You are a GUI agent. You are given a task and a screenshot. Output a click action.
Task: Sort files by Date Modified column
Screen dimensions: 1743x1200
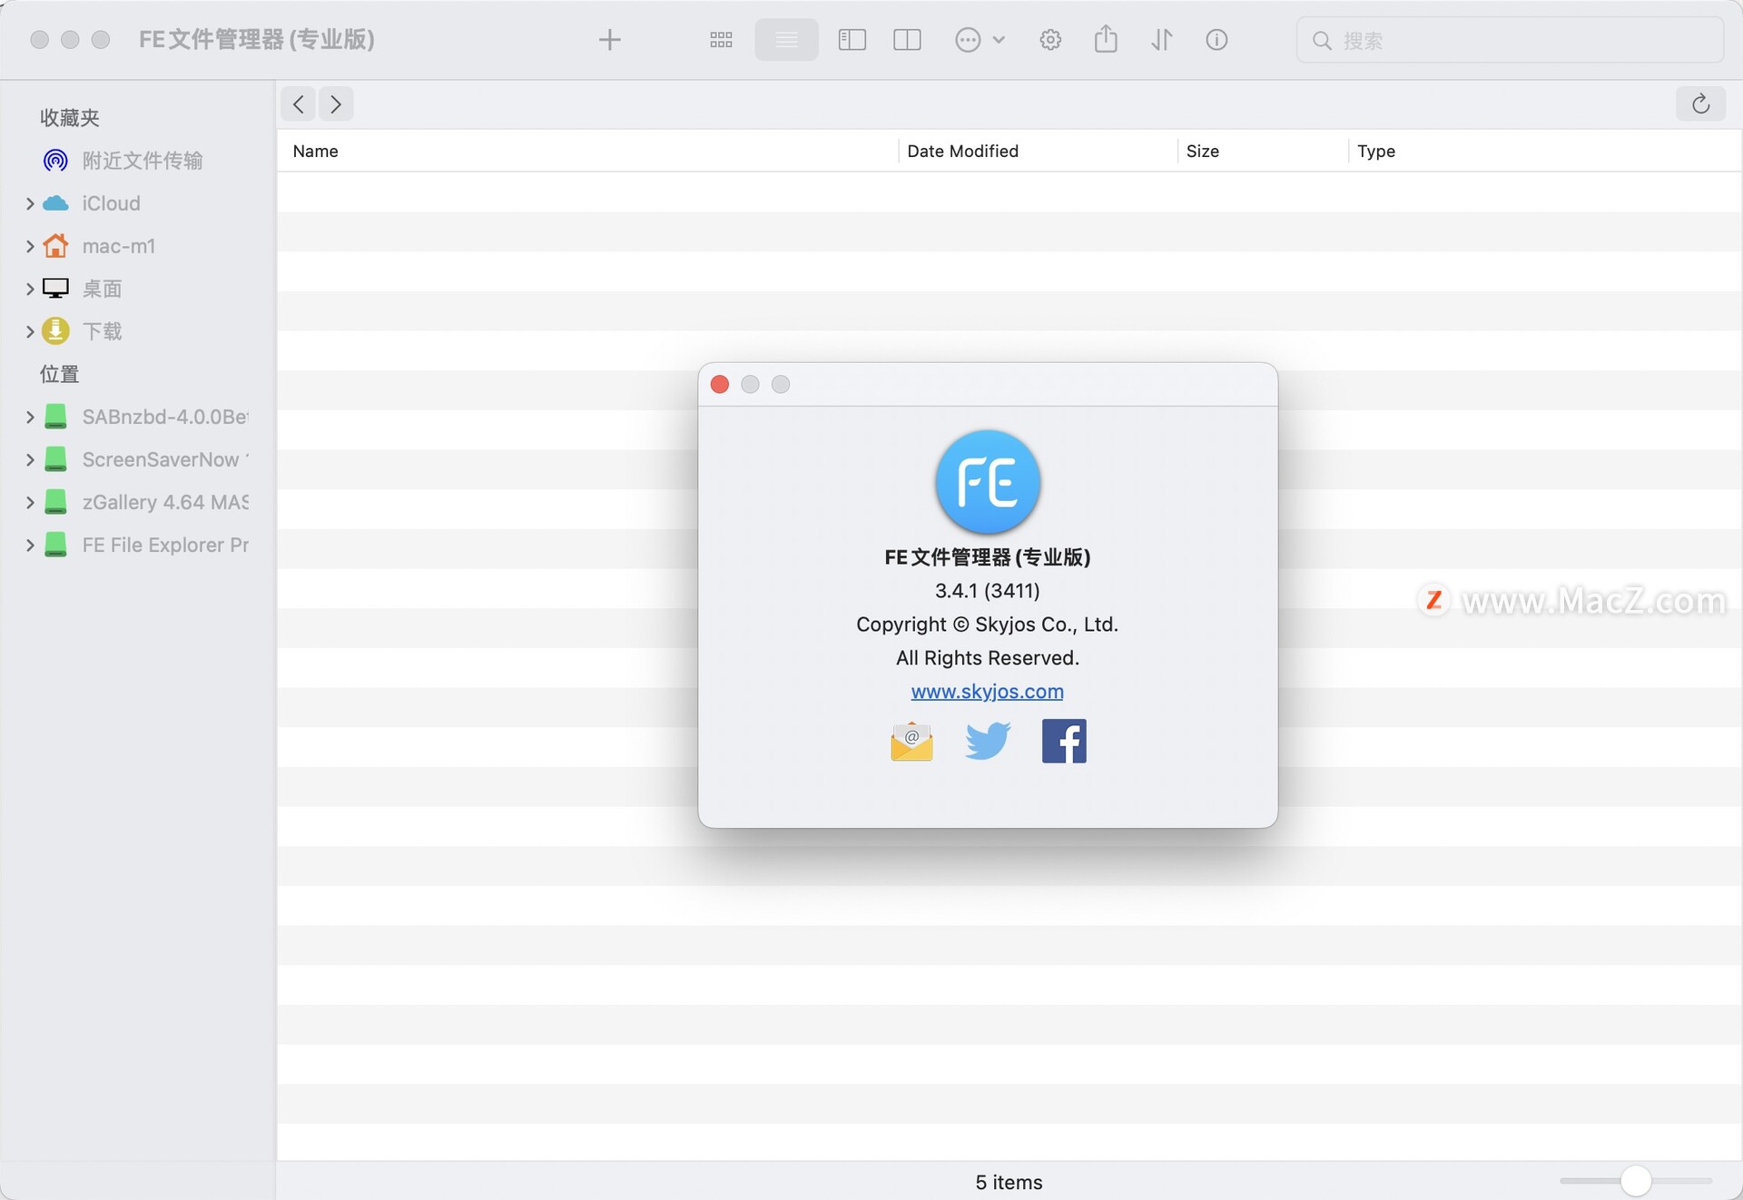pos(963,151)
